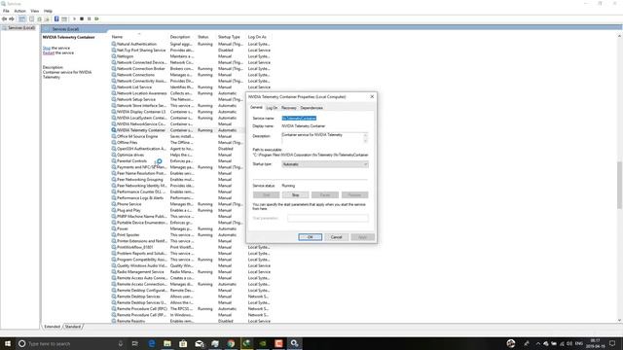Show hidden system tray icons
Image resolution: width=623 pixels, height=350 pixels.
pyautogui.click(x=538, y=343)
